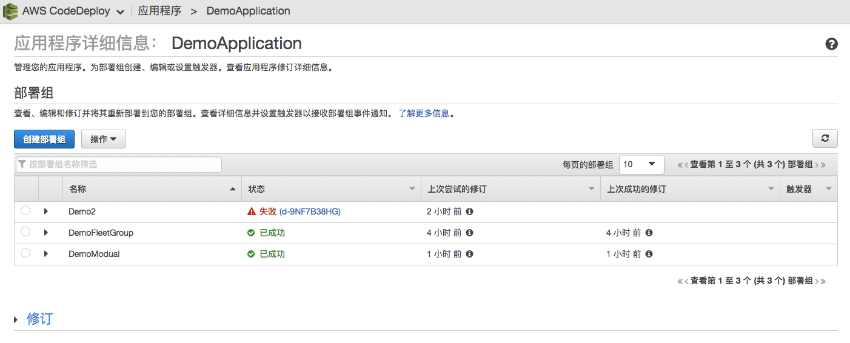Go to 应用程序 in the breadcrumb
Viewport: 850px width, 343px height.
159,11
